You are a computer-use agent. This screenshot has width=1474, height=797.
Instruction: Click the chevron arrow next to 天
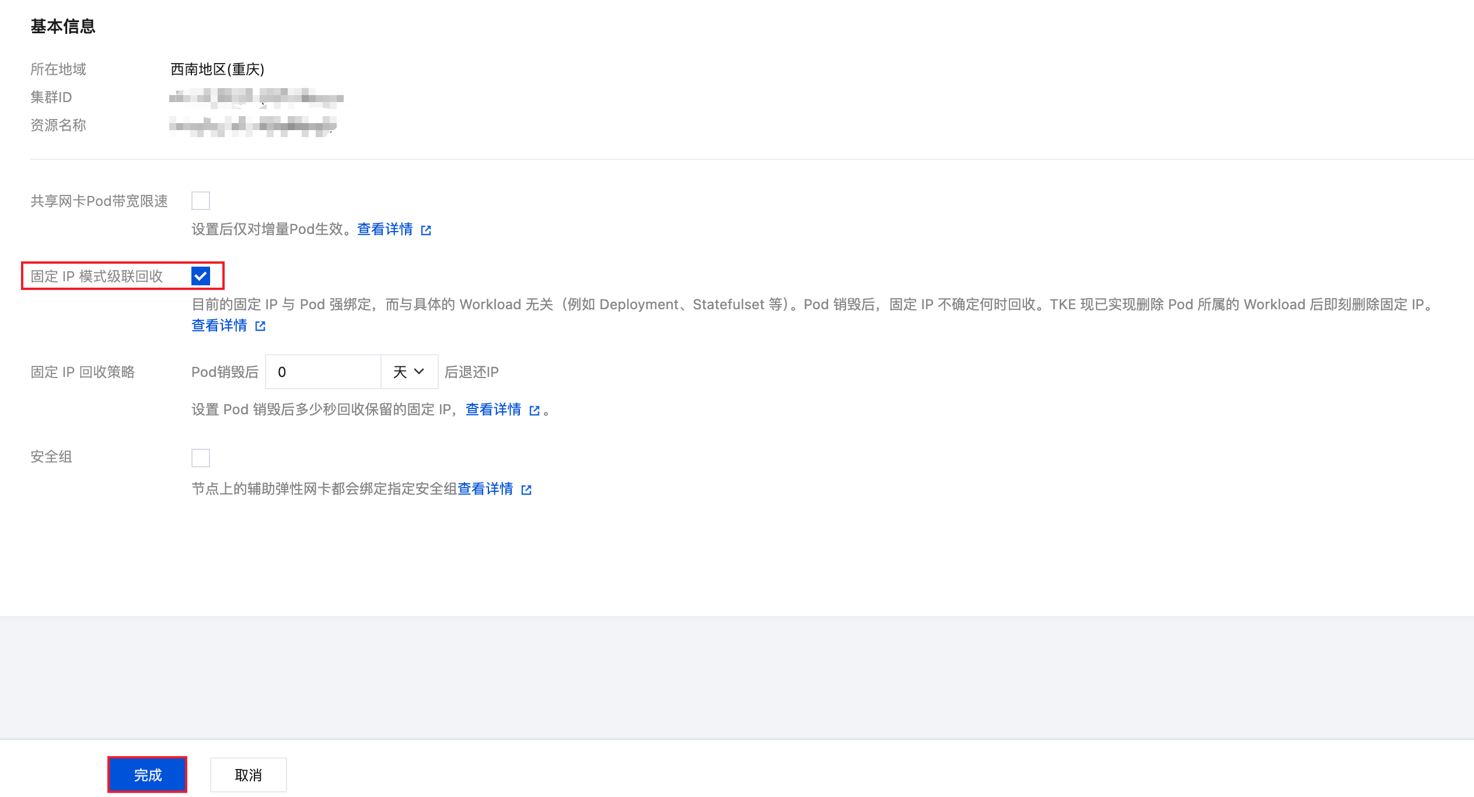click(419, 372)
